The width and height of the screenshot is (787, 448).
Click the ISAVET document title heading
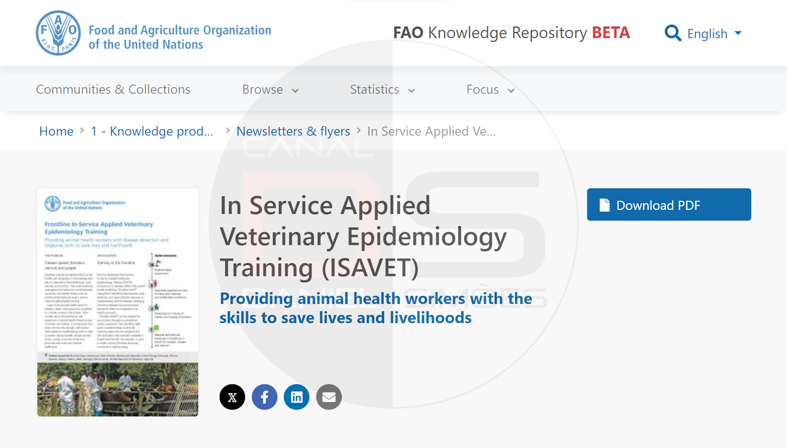pos(363,237)
